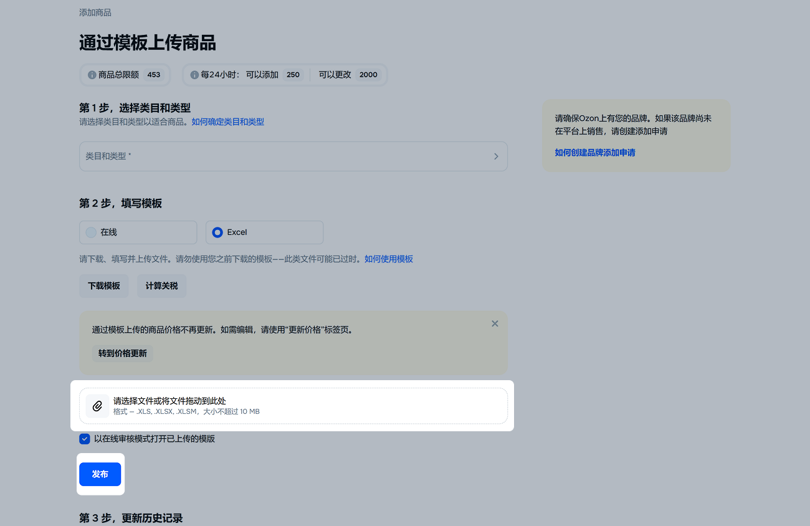The height and width of the screenshot is (526, 810).
Task: Click the info icon beside 每24小时
Action: (194, 75)
